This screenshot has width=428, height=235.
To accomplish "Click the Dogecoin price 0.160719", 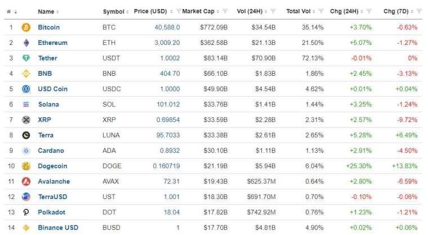I will [166, 166].
